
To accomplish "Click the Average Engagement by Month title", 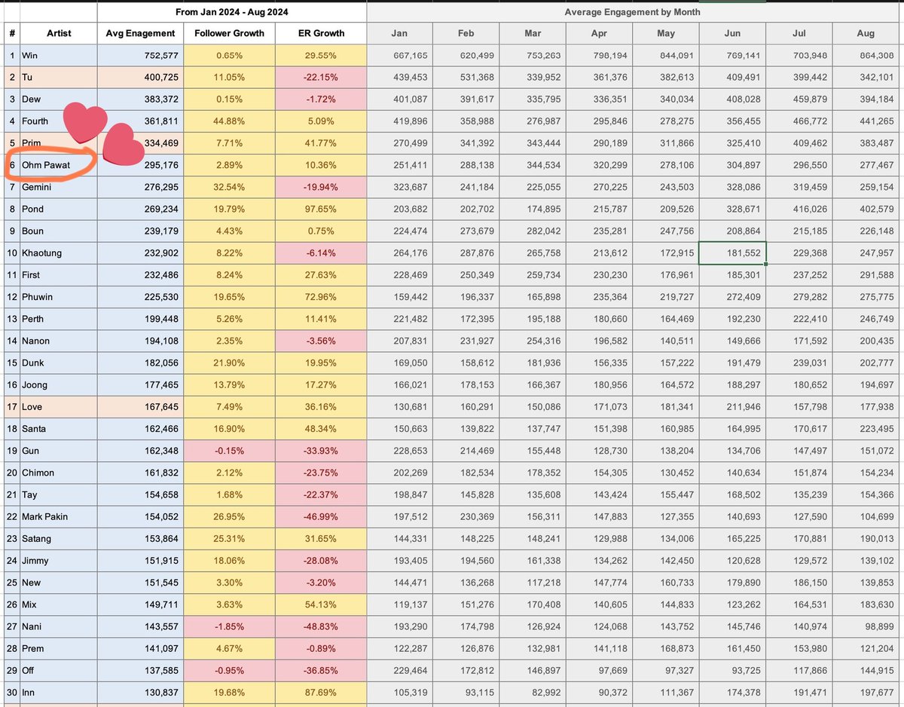I will coord(633,13).
